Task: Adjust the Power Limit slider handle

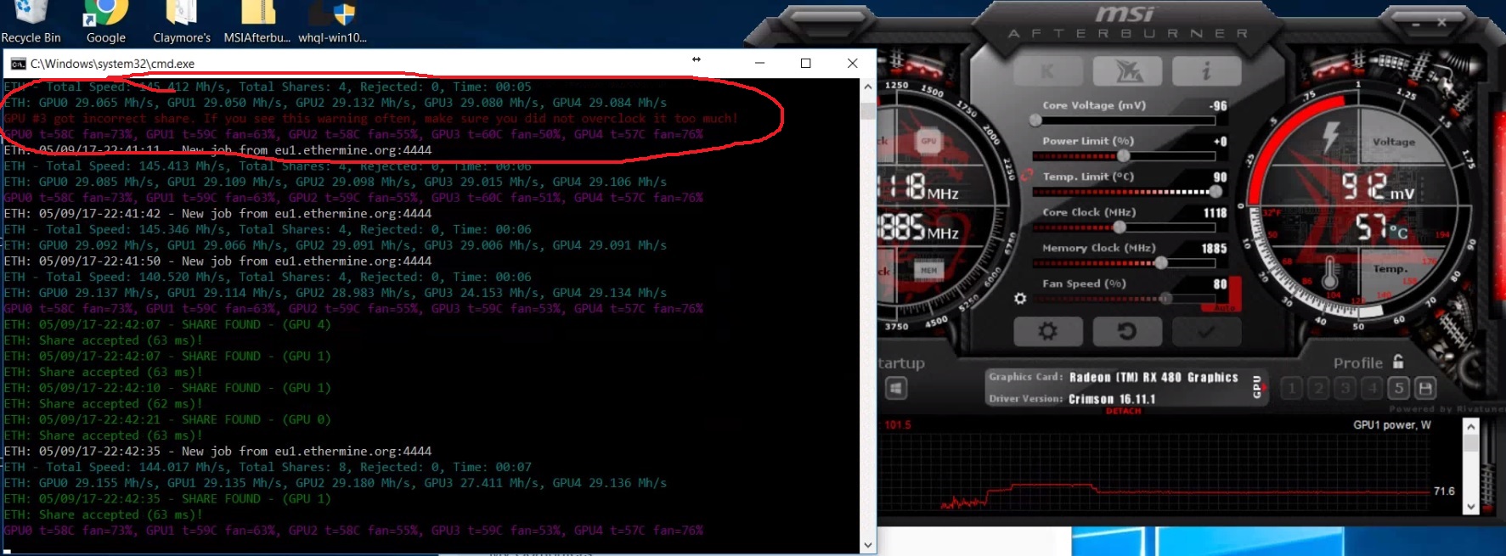Action: 1124,156
